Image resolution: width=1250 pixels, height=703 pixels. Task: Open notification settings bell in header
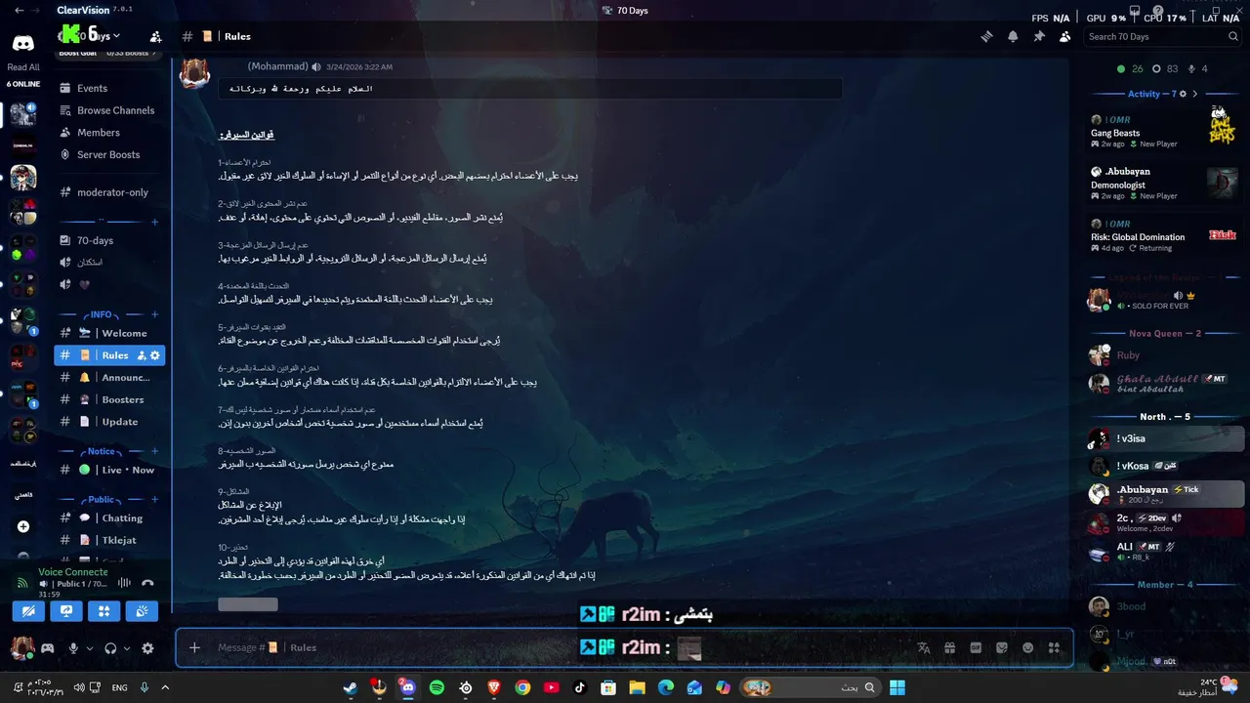click(x=1013, y=36)
